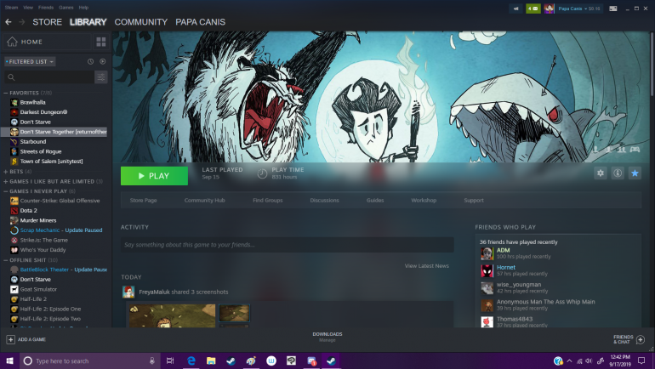This screenshot has height=369, width=655.
Task: Open the Steam menu
Action: (11, 8)
